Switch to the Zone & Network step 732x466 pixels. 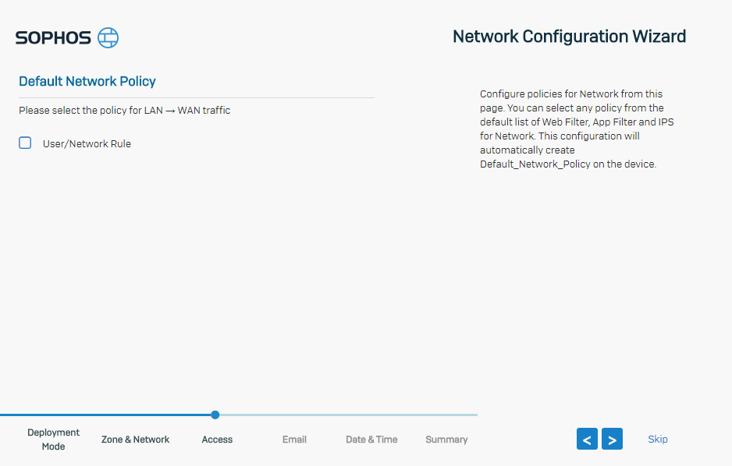click(135, 440)
